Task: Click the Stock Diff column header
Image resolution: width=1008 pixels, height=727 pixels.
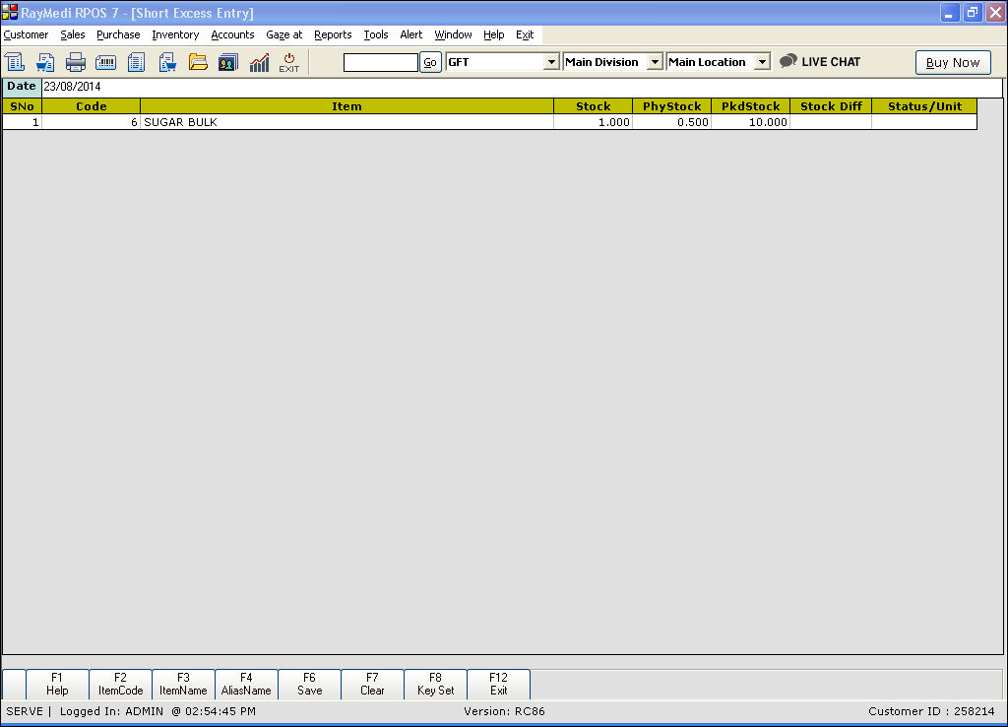Action: tap(831, 106)
